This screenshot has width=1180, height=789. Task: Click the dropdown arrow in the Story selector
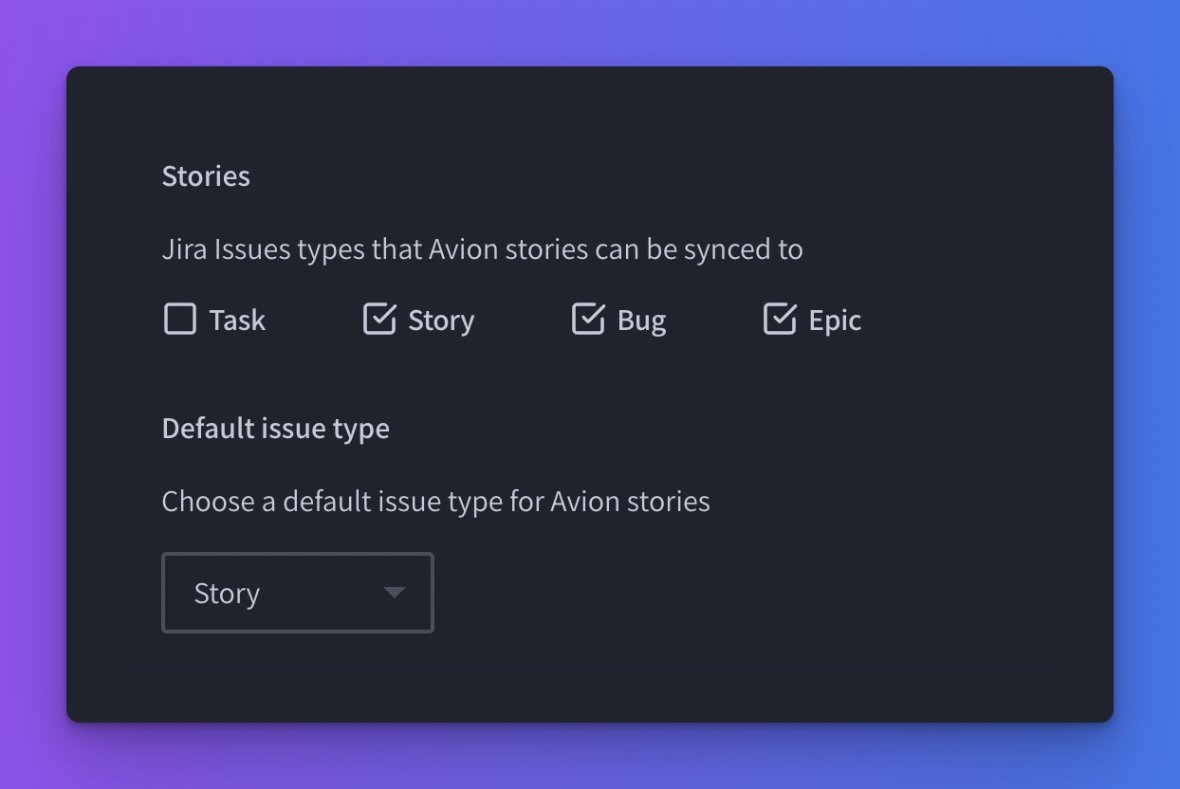tap(395, 593)
